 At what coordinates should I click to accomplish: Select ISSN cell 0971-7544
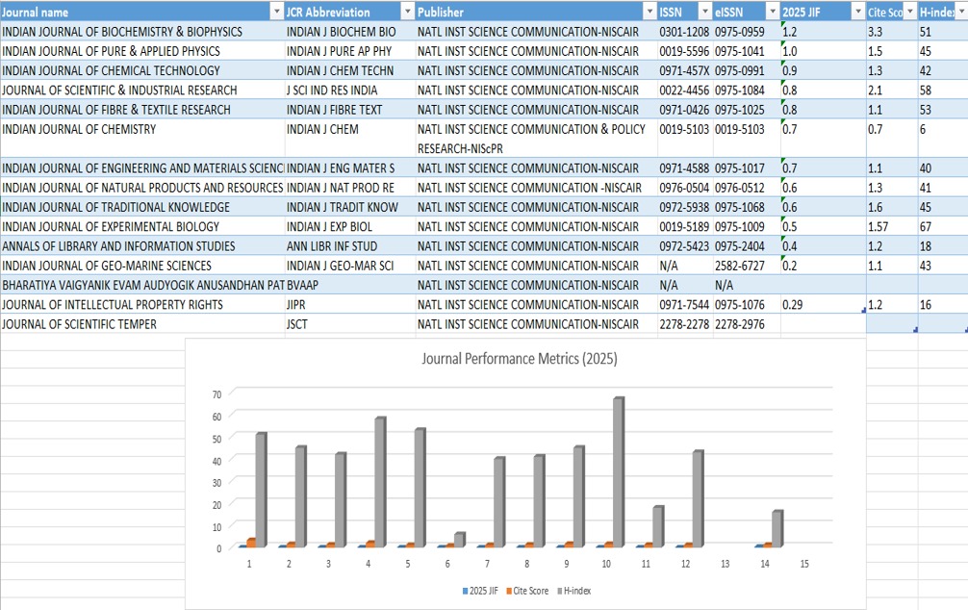pos(685,304)
